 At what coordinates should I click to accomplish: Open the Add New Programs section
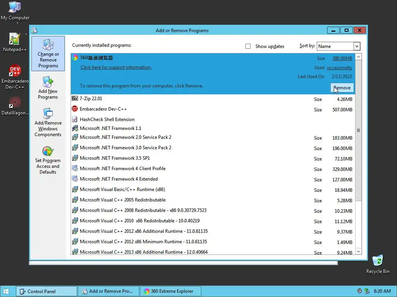(x=48, y=88)
